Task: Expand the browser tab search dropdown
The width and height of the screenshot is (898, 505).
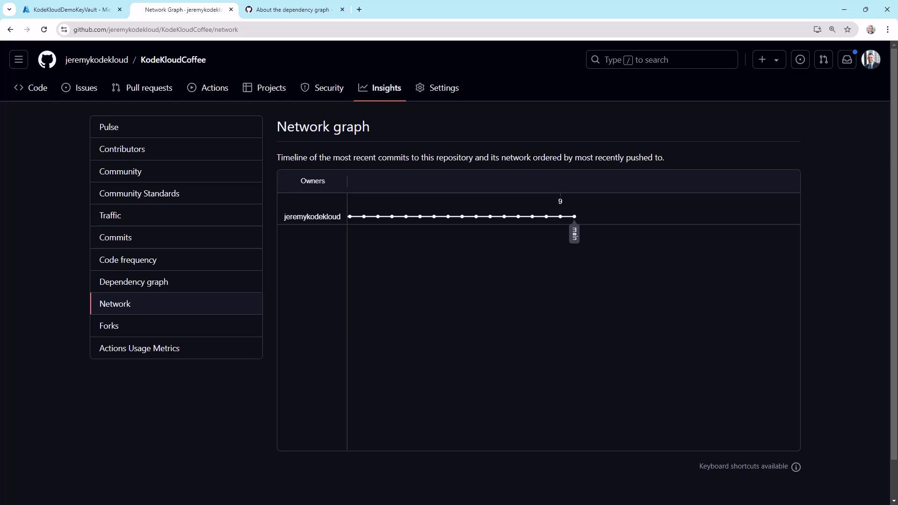Action: click(9, 9)
